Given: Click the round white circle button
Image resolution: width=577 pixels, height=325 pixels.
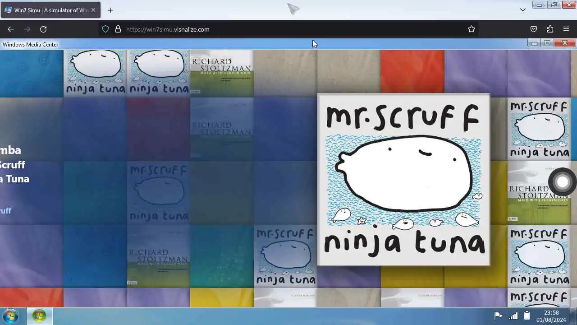Looking at the screenshot, I should coord(562,182).
